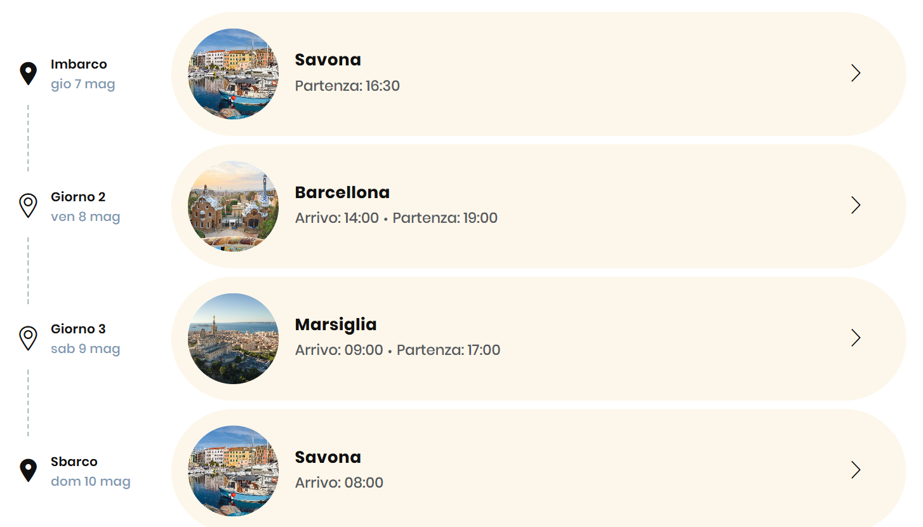Screen dimensions: 923x527
Task: Click the Savona title with Arrivo 08:00
Action: [x=328, y=457]
